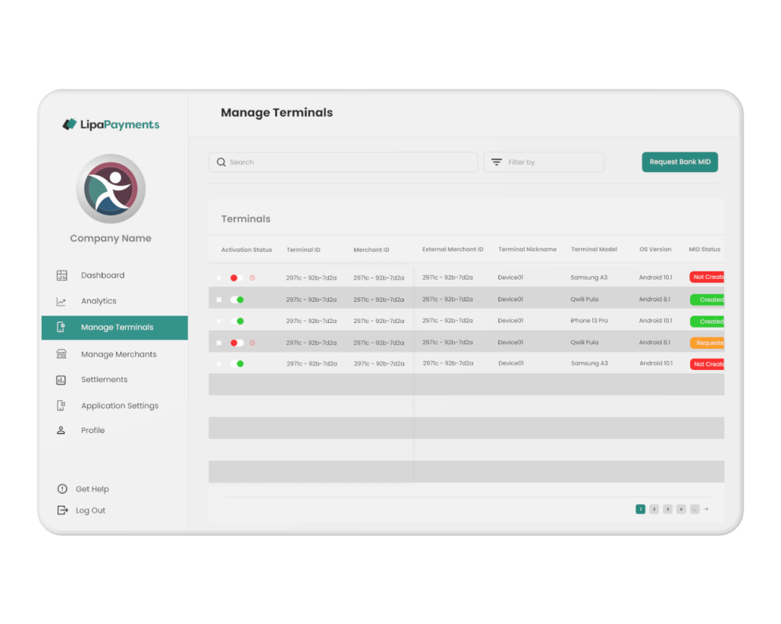This screenshot has height=624, width=781.
Task: Click the Requested MID status badge
Action: [707, 343]
